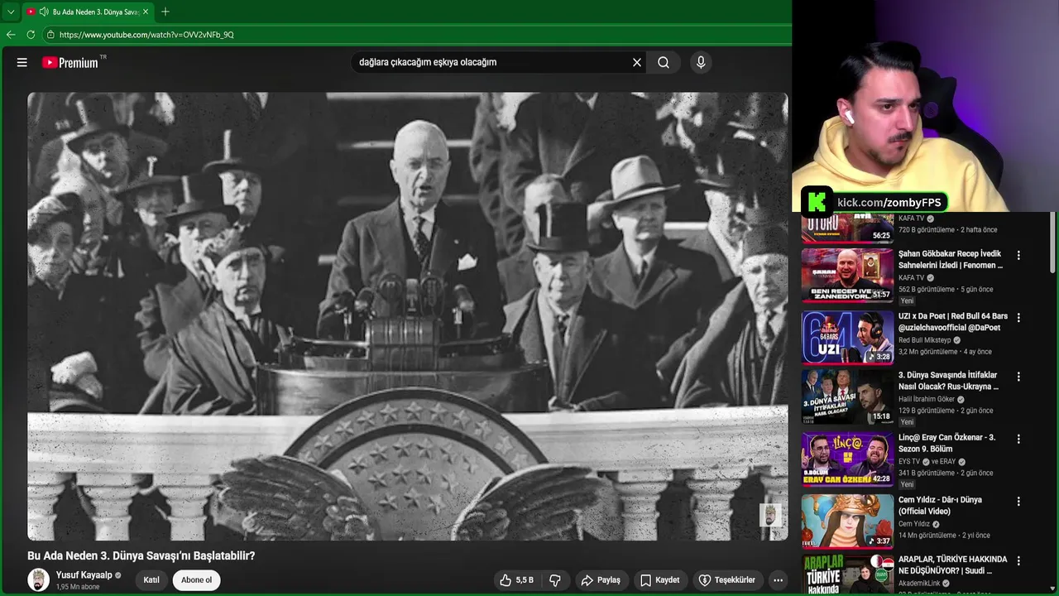Click the video player to pause
This screenshot has width=1059, height=596.
pos(408,316)
